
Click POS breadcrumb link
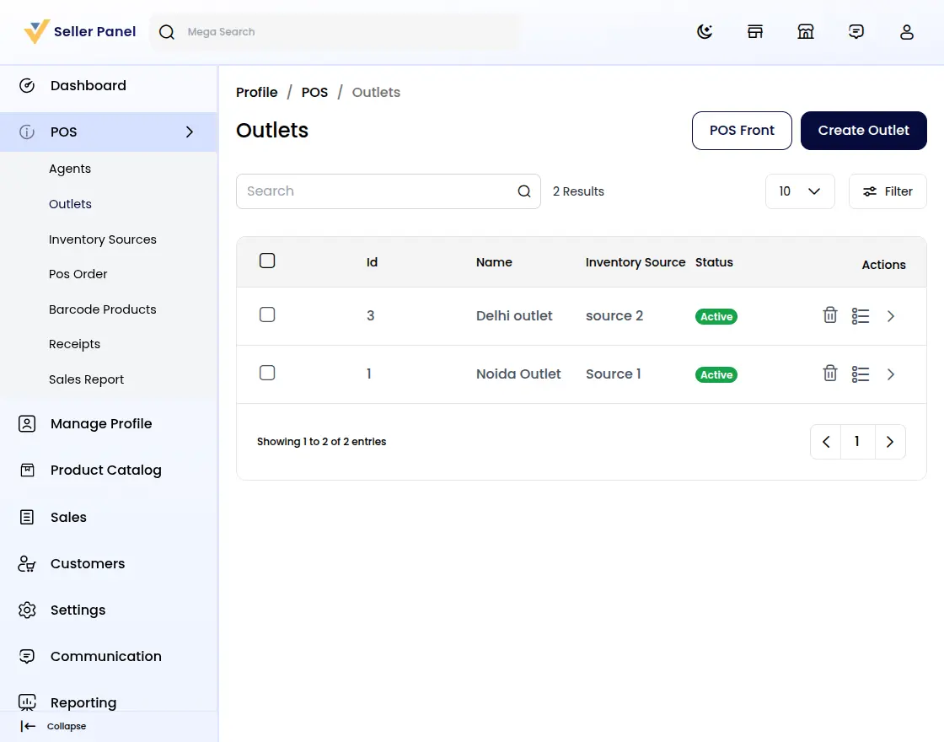click(314, 92)
